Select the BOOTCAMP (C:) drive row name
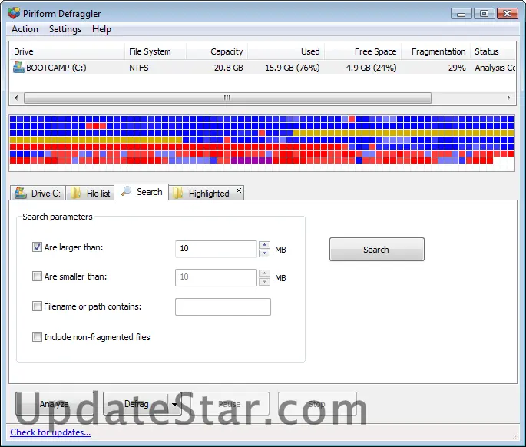 point(56,68)
